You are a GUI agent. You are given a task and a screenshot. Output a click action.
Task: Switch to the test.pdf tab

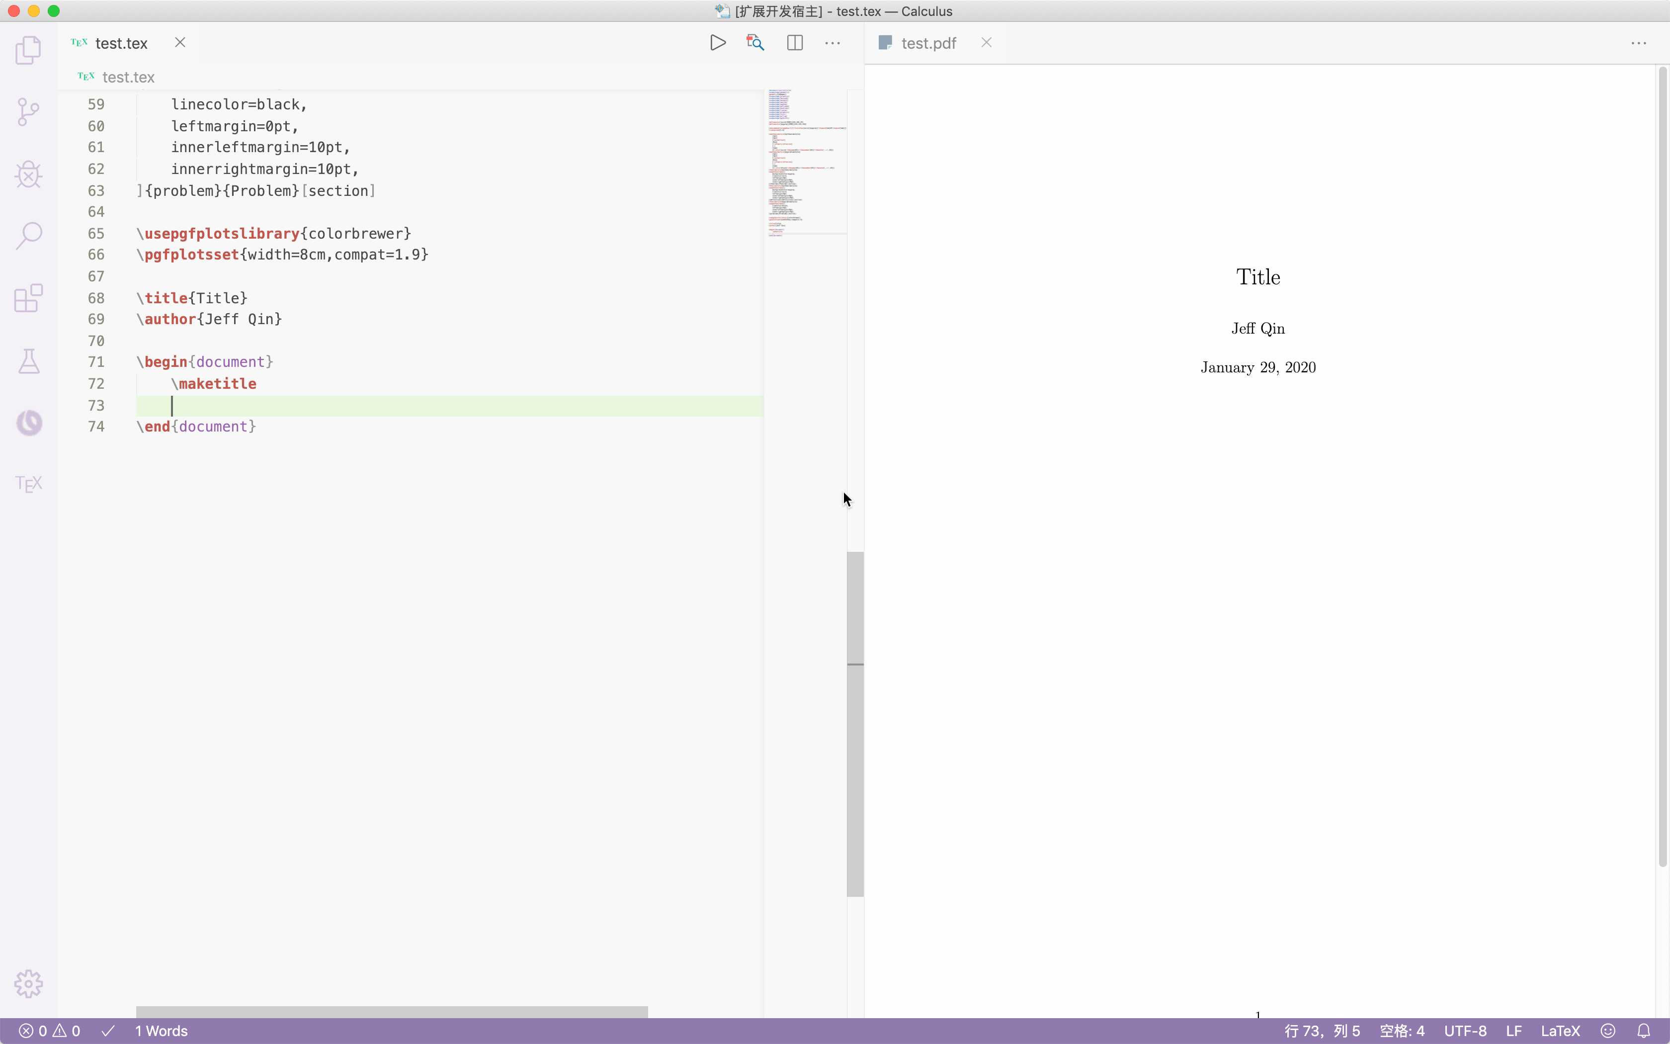(928, 42)
